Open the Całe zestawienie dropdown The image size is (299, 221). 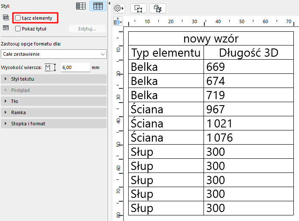point(54,54)
